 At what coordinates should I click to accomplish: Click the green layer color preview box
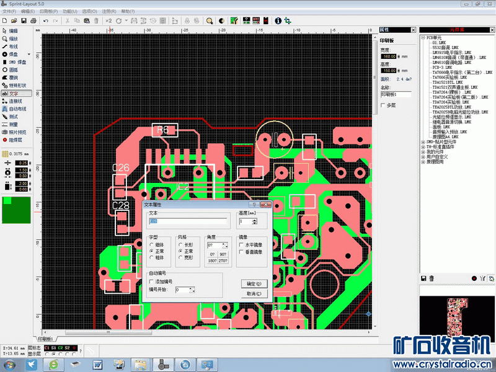pyautogui.click(x=16, y=209)
